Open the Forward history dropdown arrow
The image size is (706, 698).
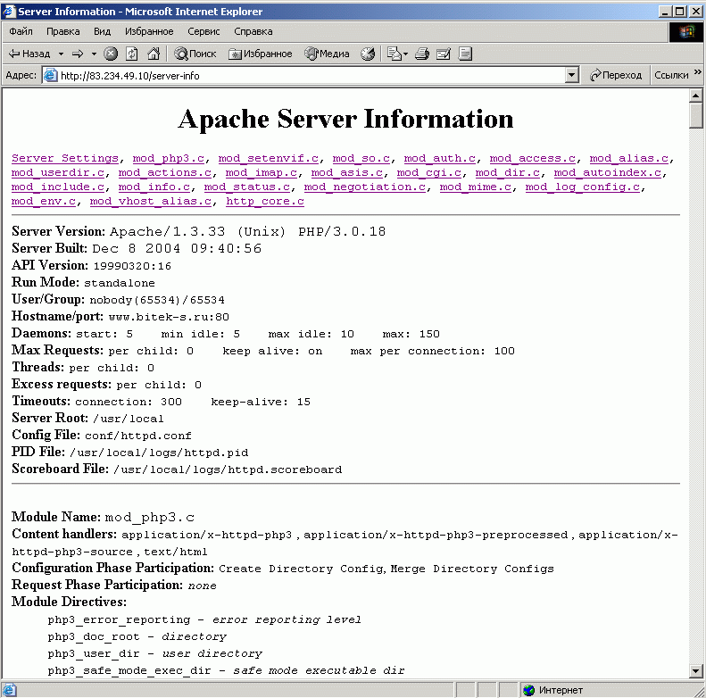click(94, 54)
